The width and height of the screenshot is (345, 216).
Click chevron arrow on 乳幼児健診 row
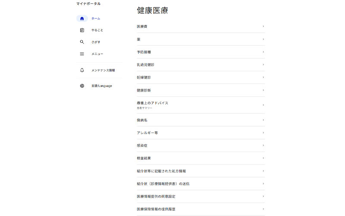tap(263, 64)
